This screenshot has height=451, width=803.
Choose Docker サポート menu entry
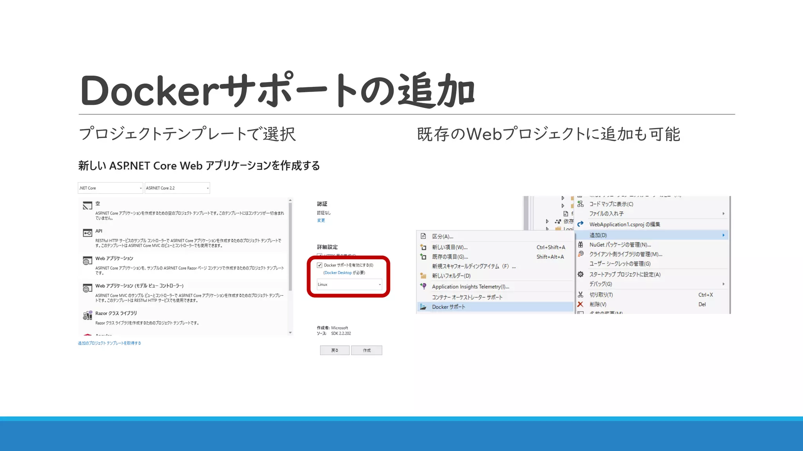(495, 307)
